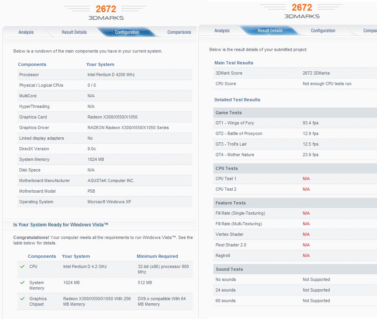The width and height of the screenshot is (377, 319).
Task: Click the 'Feature Tests' section header
Action: coord(295,203)
